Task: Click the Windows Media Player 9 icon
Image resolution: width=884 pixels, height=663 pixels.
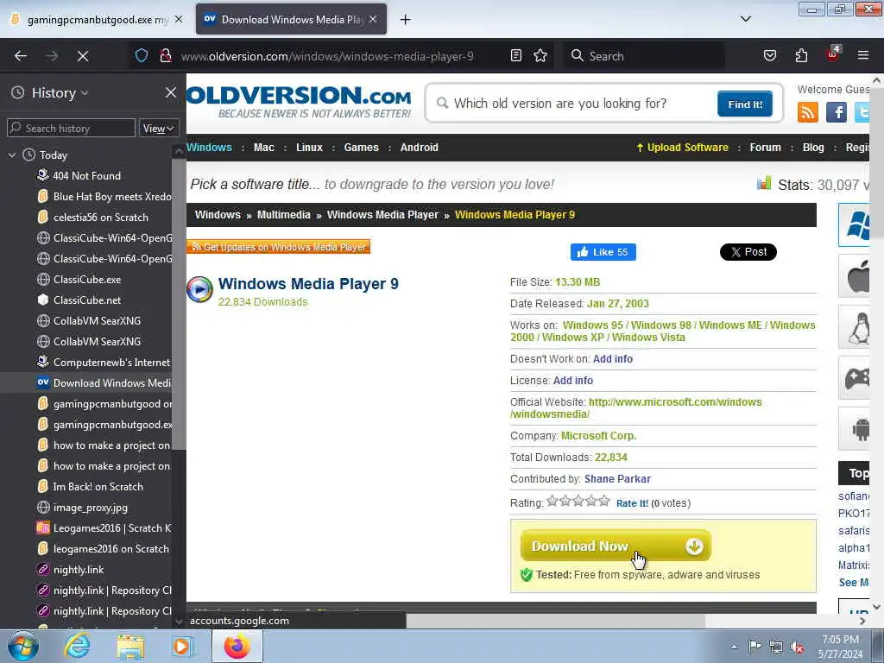Action: click(x=199, y=289)
